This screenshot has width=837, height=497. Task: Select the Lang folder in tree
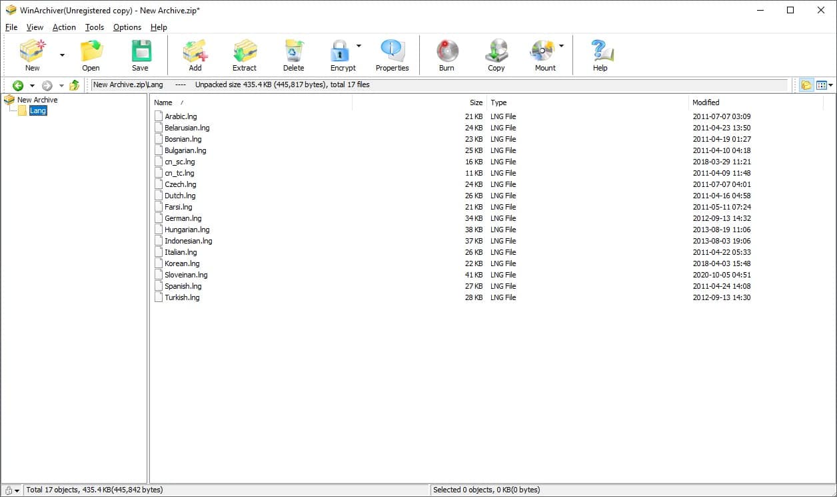point(38,110)
